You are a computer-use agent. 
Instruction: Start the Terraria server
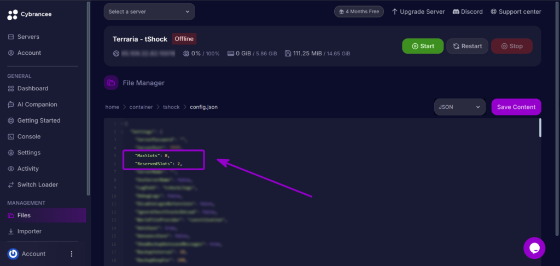(x=423, y=46)
